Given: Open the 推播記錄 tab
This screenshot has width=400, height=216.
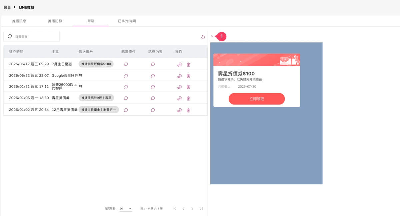Looking at the screenshot, I should (x=55, y=21).
